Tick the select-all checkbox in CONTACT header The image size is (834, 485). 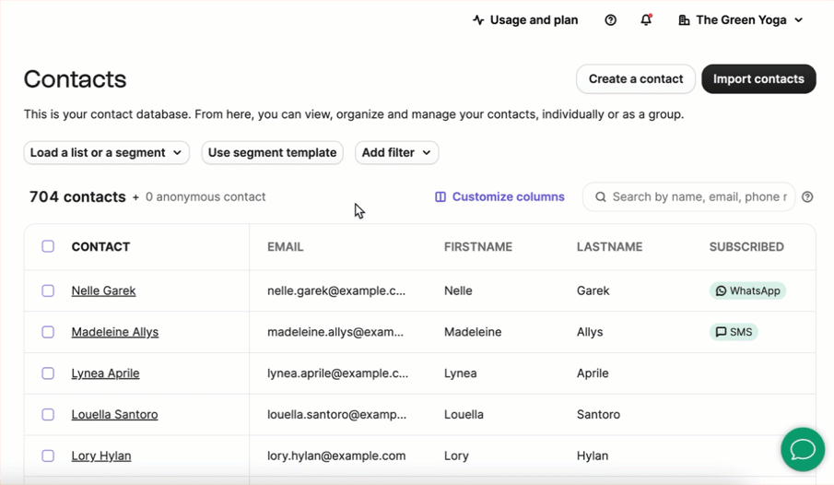tap(48, 246)
